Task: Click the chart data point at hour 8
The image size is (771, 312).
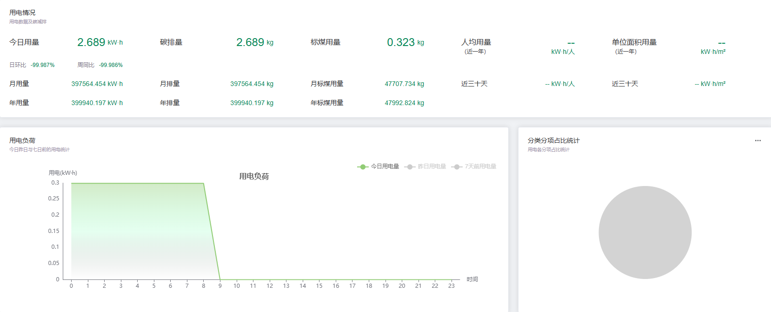Action: click(204, 183)
